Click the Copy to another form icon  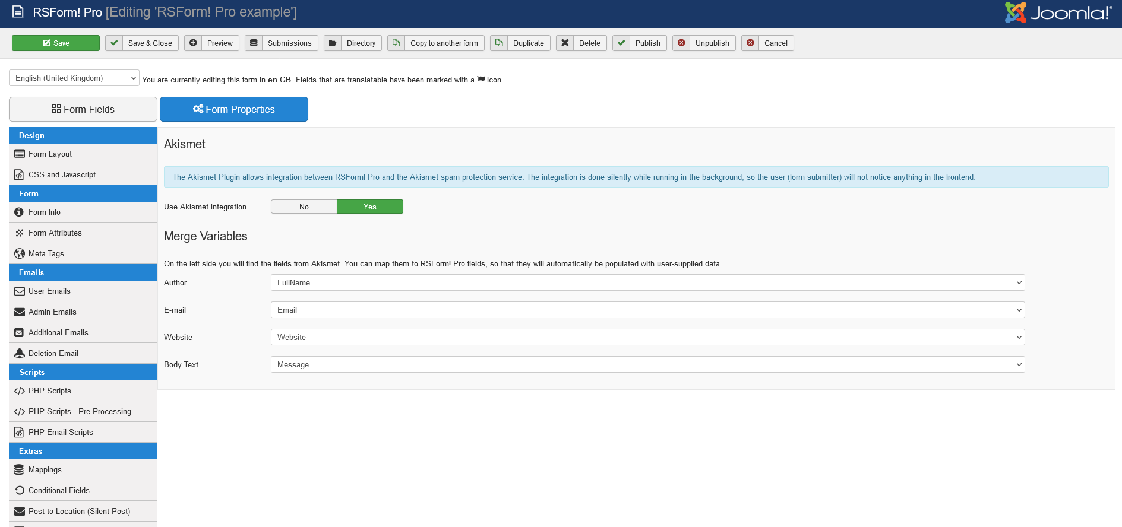396,43
